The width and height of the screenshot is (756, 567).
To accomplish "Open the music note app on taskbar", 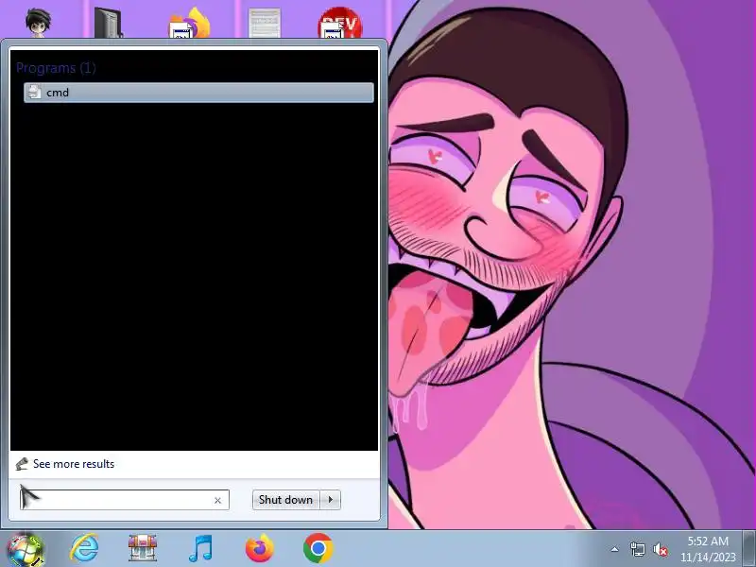I will pyautogui.click(x=200, y=548).
